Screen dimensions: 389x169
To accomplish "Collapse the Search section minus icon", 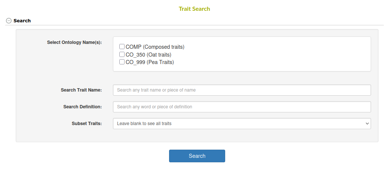I will pyautogui.click(x=9, y=21).
